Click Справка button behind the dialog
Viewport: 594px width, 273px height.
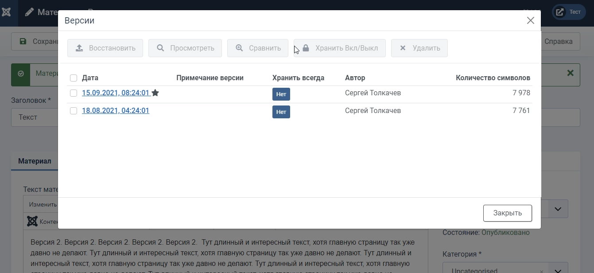pyautogui.click(x=560, y=42)
